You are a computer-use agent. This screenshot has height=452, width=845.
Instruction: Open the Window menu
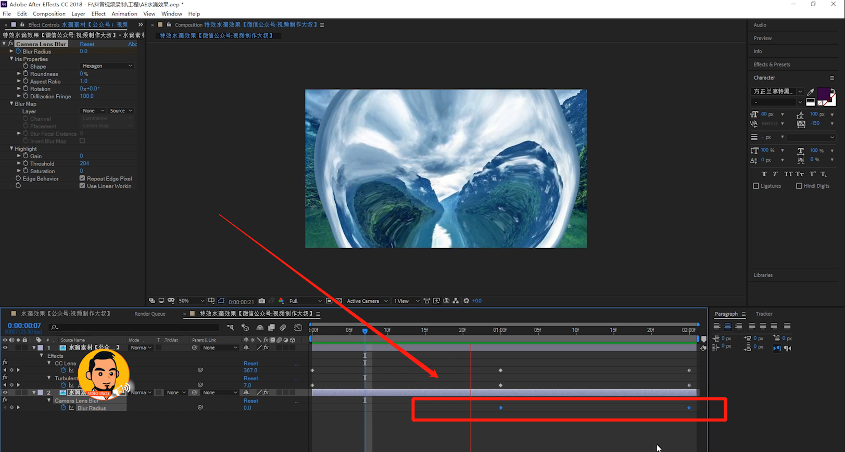tap(172, 14)
